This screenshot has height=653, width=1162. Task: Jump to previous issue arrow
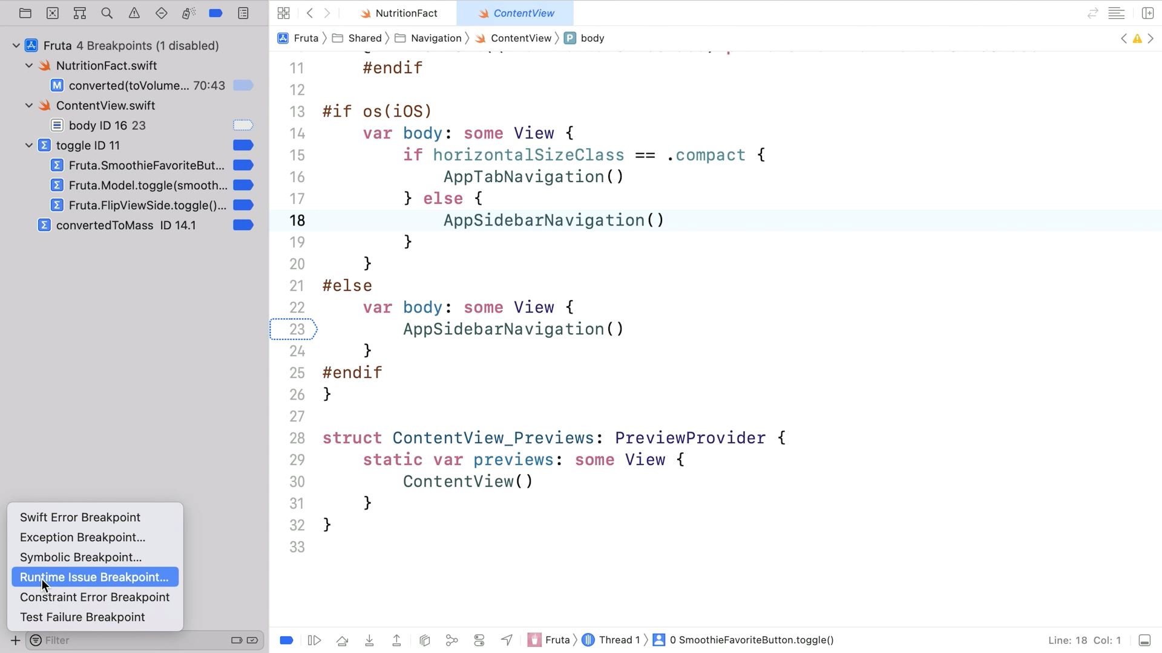pyautogui.click(x=1124, y=39)
